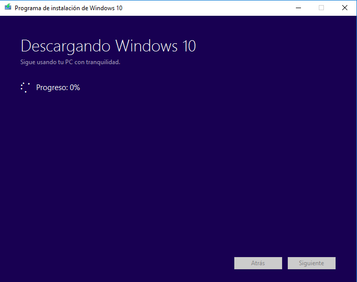This screenshot has height=282, width=357.
Task: Click the spinning progress indicator
Action: tap(25, 88)
